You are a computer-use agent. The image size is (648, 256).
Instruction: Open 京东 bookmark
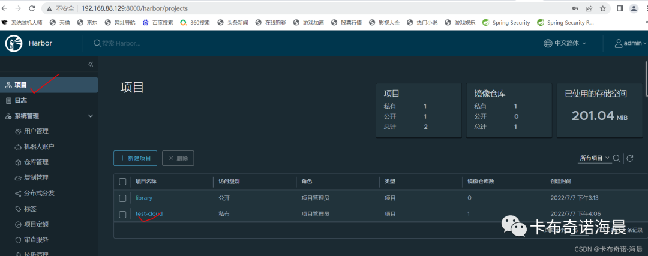pos(87,23)
